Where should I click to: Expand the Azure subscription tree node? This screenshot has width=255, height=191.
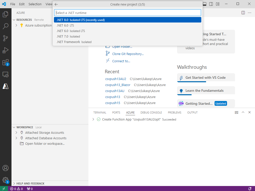[x=16, y=25]
